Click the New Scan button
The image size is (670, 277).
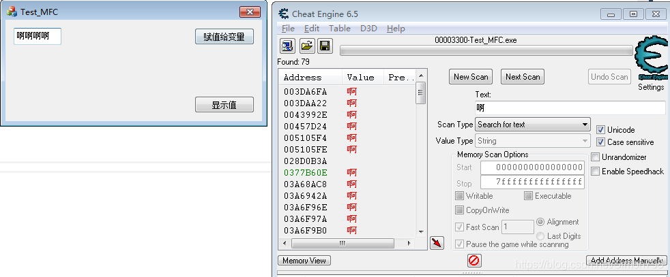click(x=471, y=77)
